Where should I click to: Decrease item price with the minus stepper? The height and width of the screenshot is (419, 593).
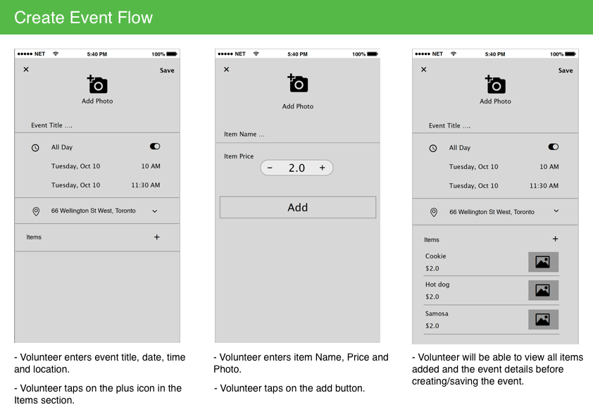click(270, 168)
